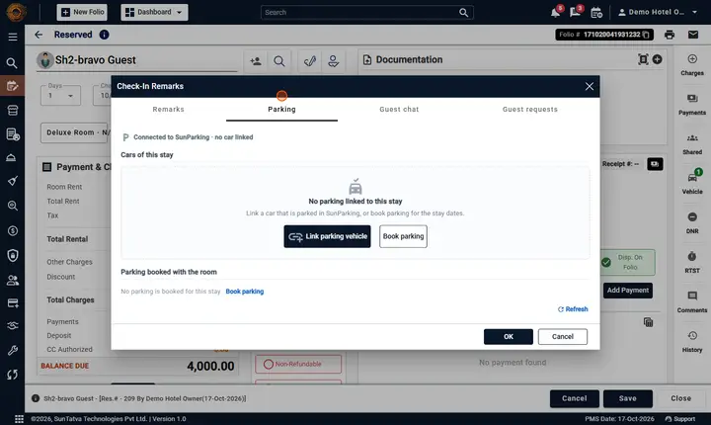The image size is (711, 425).
Task: Click the Close button in footer
Action: [x=681, y=398]
